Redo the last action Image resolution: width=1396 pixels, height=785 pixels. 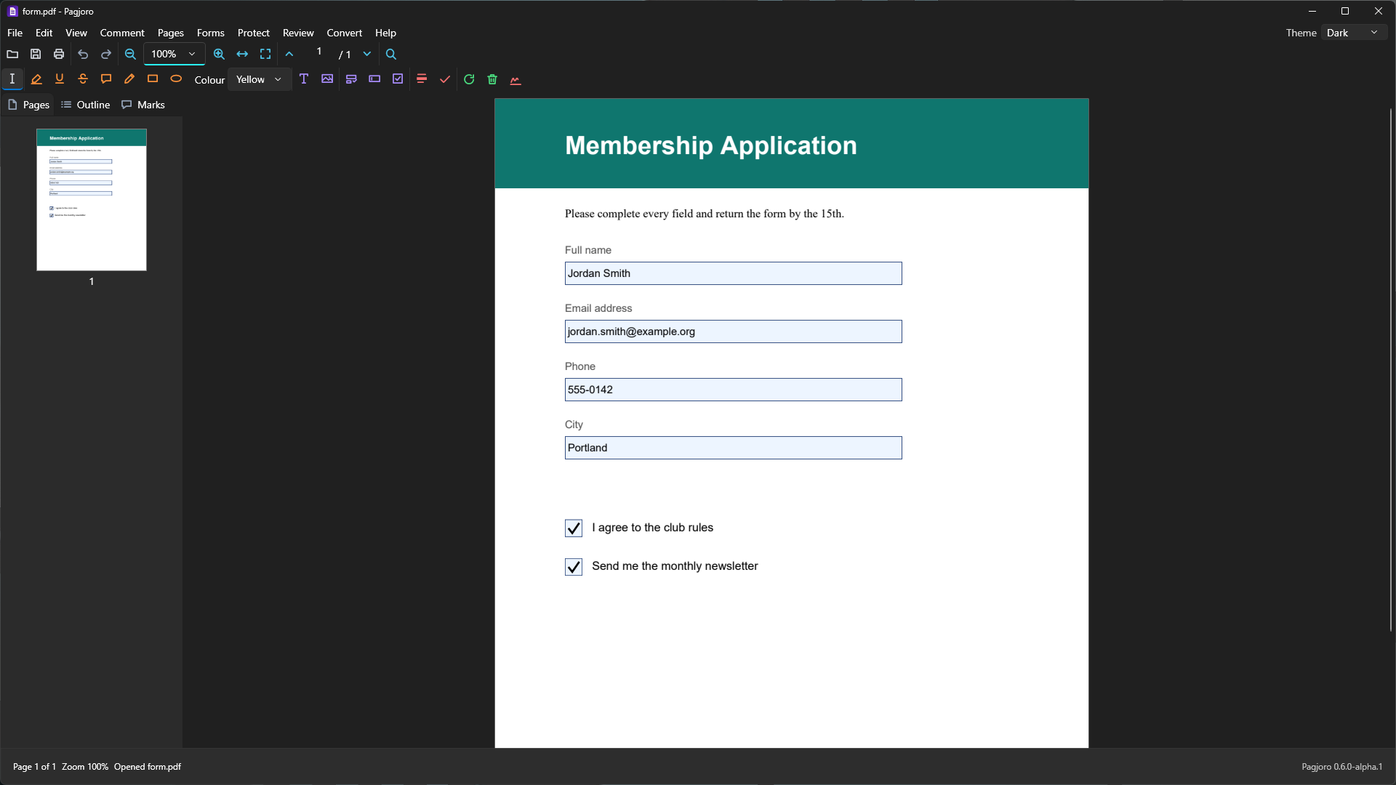click(106, 55)
